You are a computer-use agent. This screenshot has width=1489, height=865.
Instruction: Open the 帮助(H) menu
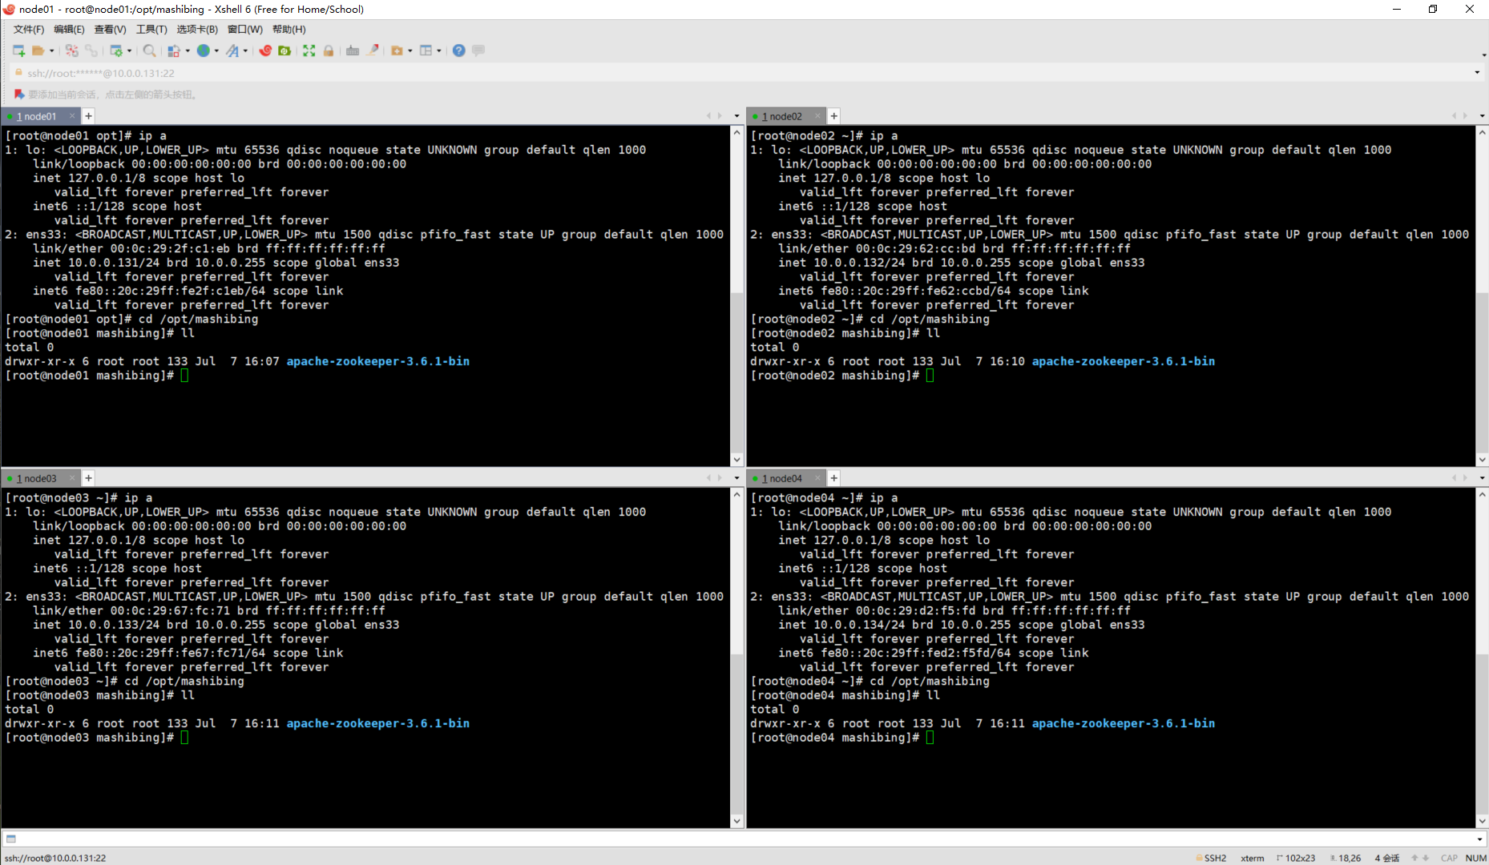pyautogui.click(x=289, y=29)
